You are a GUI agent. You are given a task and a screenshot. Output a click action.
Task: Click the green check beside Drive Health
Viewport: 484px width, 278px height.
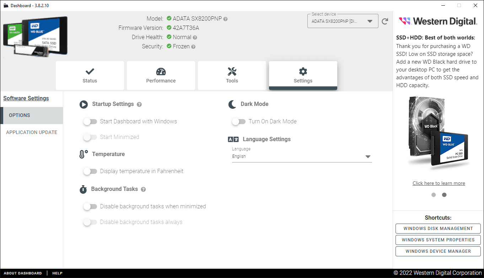pyautogui.click(x=169, y=37)
